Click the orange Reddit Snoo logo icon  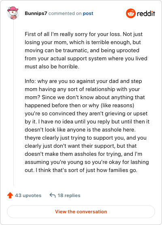(x=131, y=13)
